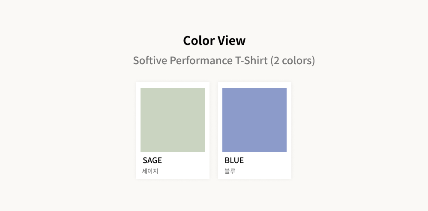Click the Korean label 세이지
This screenshot has height=211, width=428.
(x=150, y=171)
